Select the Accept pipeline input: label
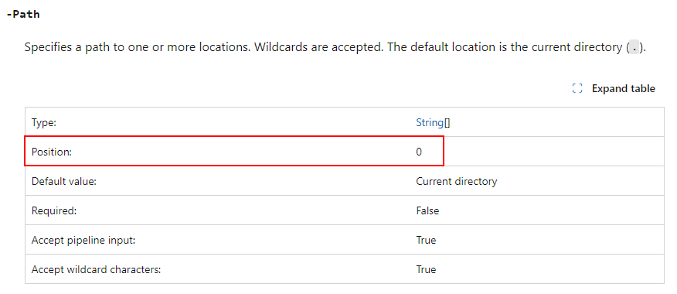 [x=83, y=240]
